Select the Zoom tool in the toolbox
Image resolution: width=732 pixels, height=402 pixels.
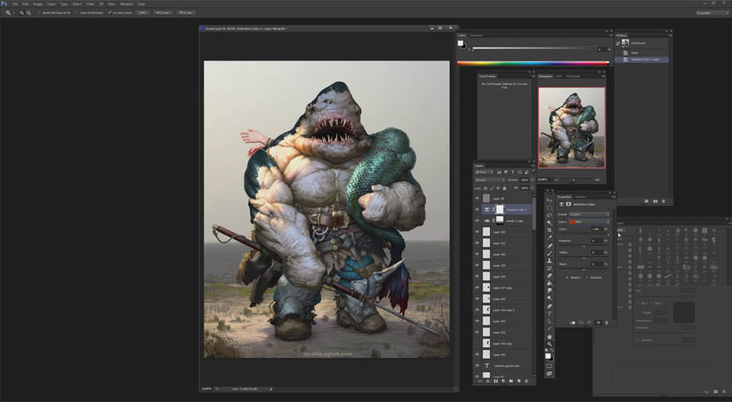click(x=550, y=344)
